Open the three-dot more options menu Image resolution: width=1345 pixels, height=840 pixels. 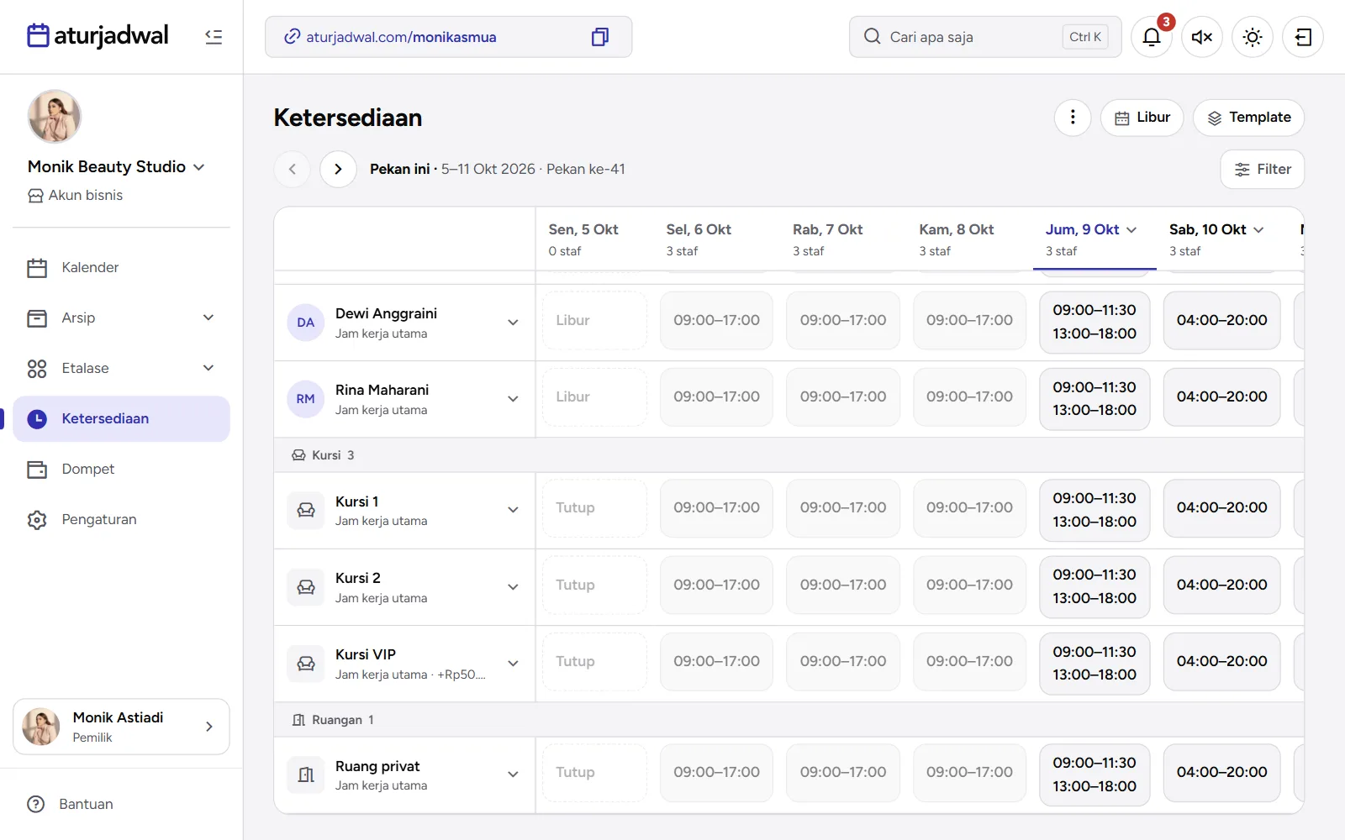coord(1073,118)
